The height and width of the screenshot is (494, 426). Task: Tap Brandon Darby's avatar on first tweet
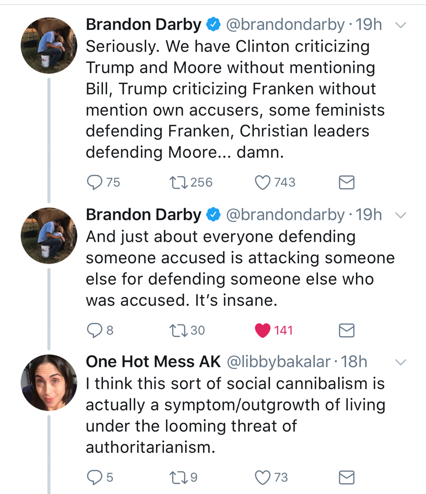49,45
